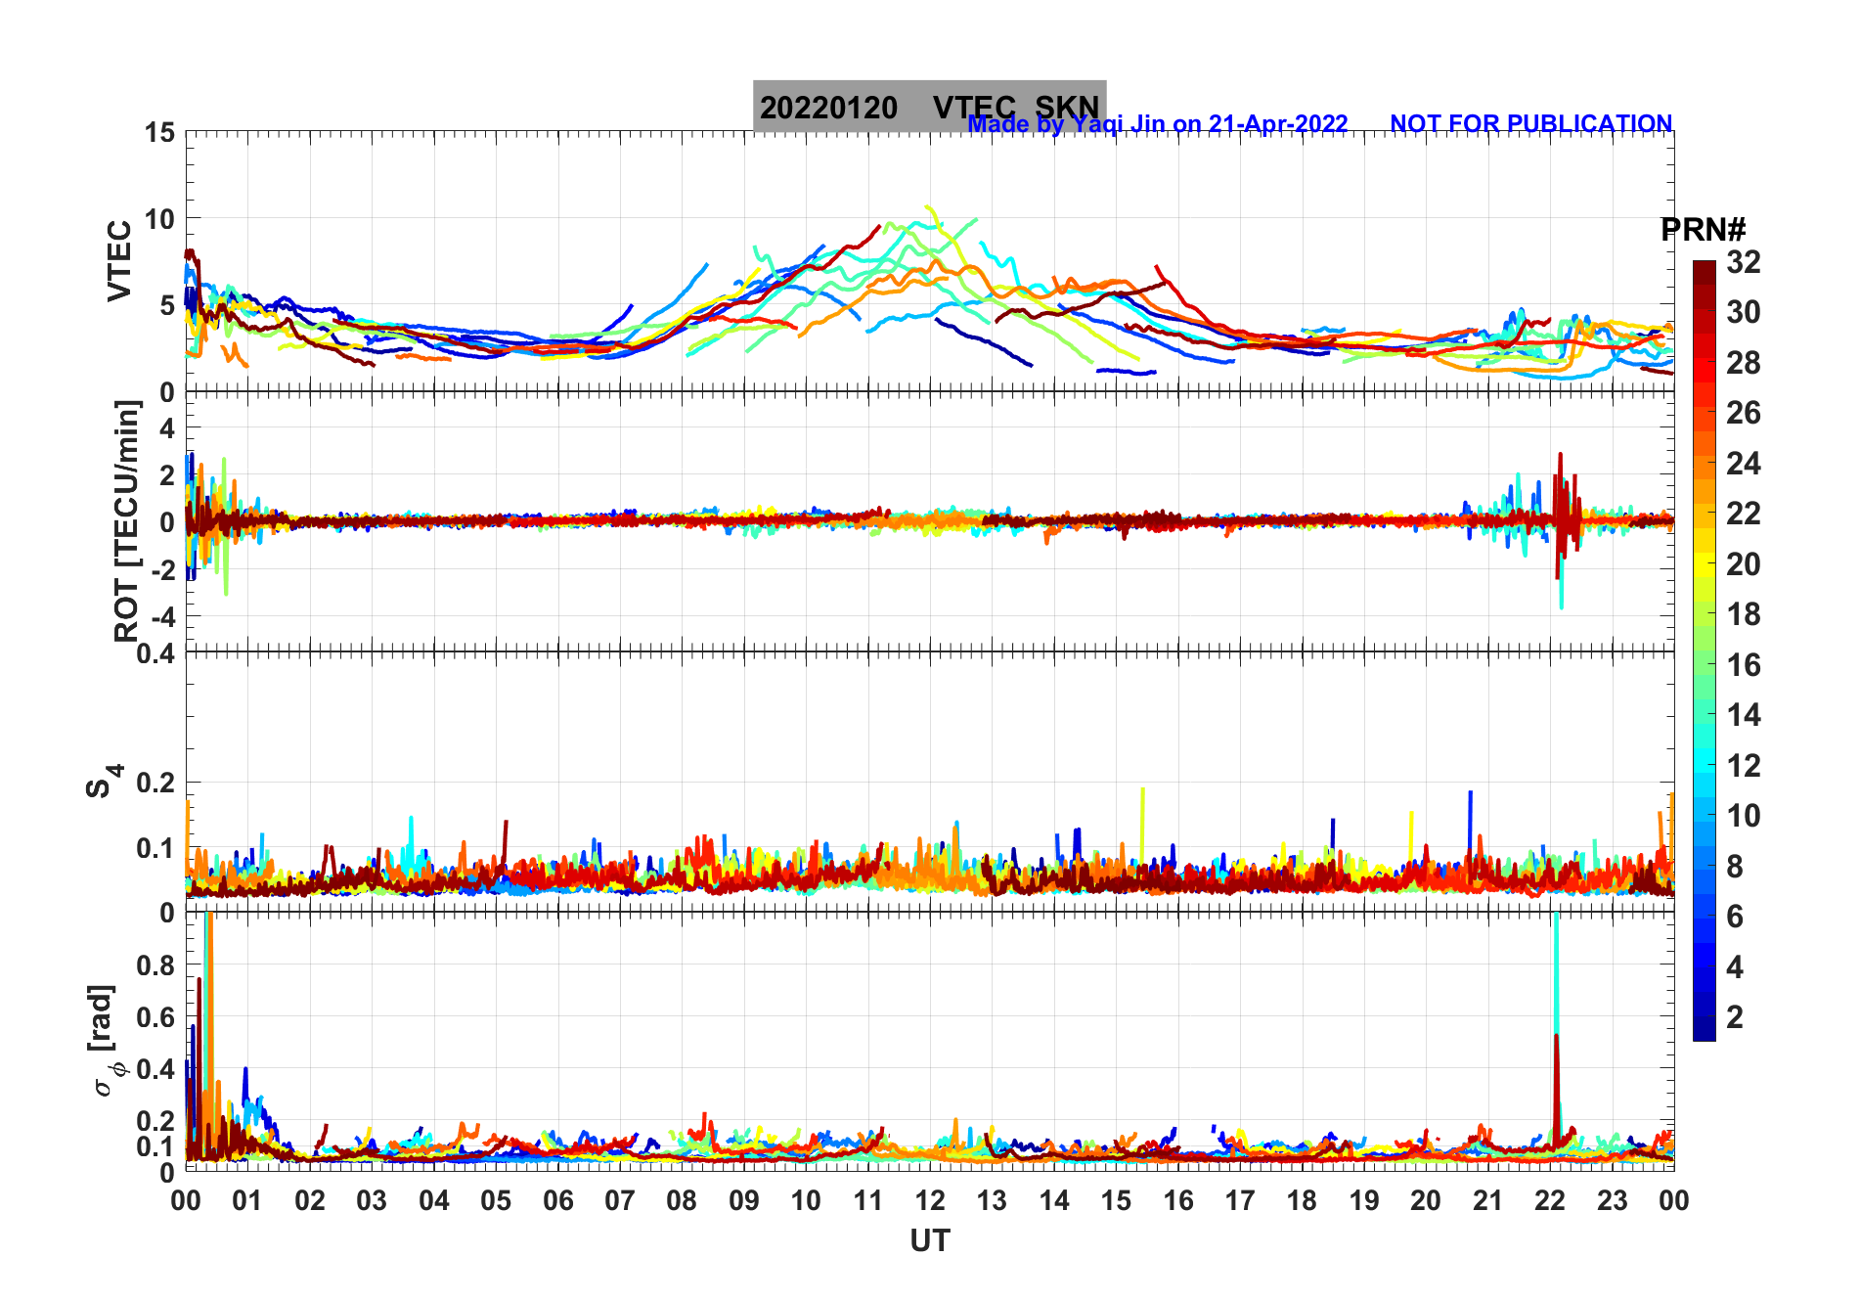The height and width of the screenshot is (1301, 1860).
Task: Click the UT axis tick label "07"
Action: (x=620, y=1201)
